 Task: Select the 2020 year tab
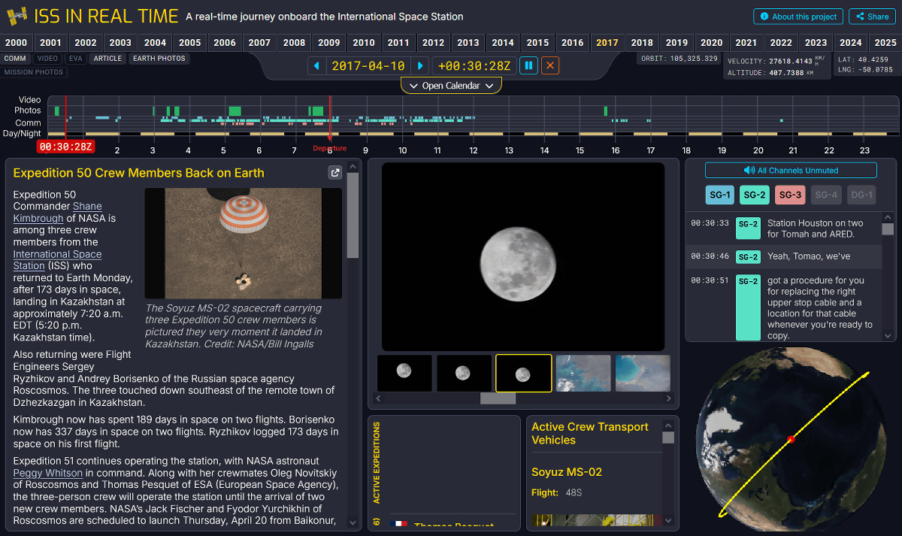(711, 43)
